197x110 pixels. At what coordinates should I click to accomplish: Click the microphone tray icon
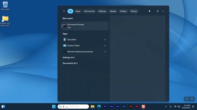[x=171, y=107]
